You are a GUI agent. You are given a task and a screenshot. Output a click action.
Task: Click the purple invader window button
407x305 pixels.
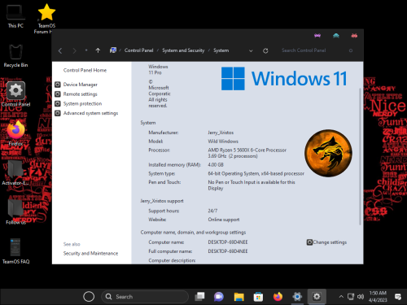[317, 36]
